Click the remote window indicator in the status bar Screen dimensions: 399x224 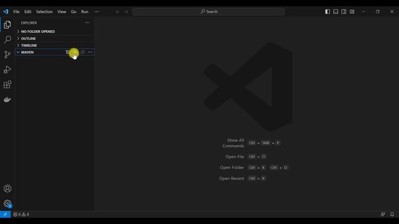tap(5, 214)
